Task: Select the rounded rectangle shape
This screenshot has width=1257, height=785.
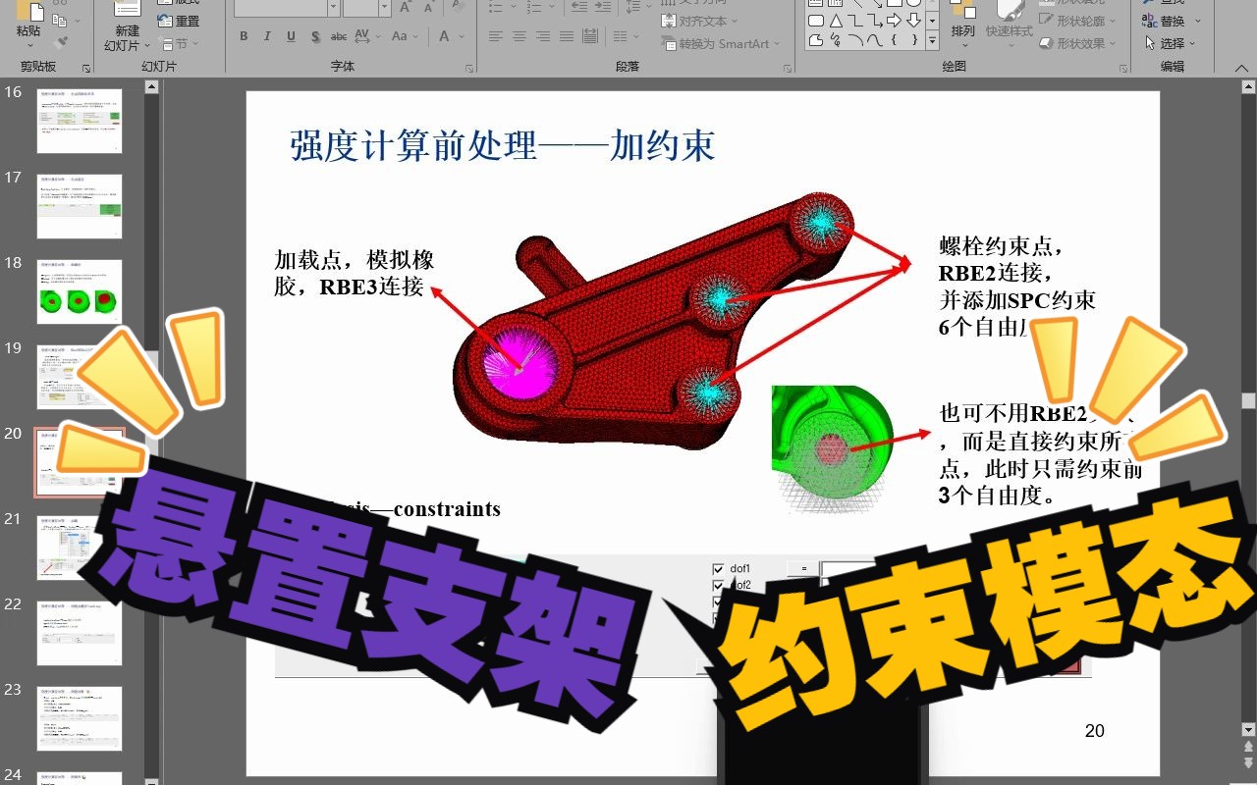Action: click(x=815, y=21)
